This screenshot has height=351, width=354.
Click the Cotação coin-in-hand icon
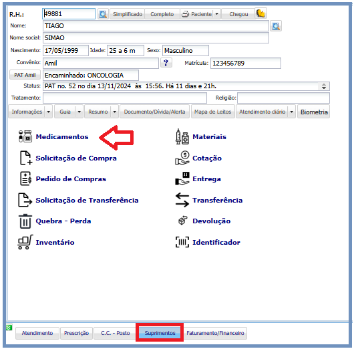[182, 158]
